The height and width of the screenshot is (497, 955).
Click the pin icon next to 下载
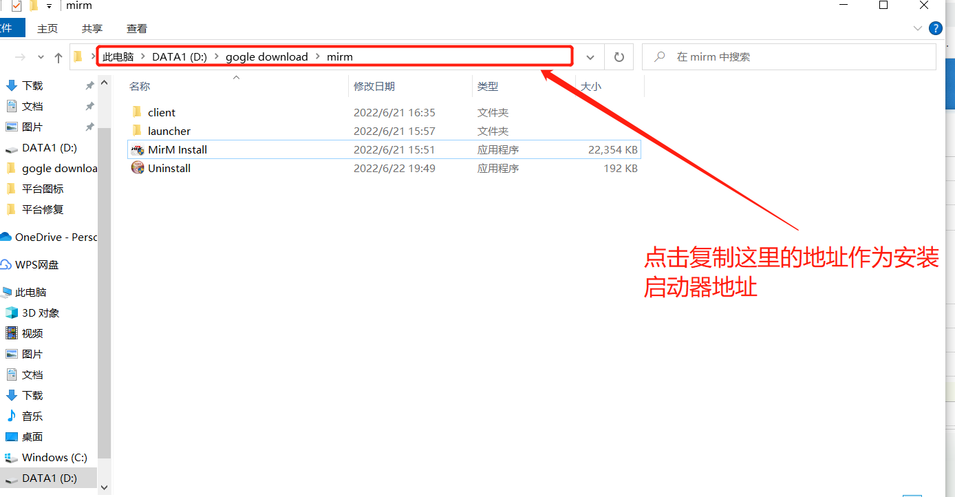(89, 85)
